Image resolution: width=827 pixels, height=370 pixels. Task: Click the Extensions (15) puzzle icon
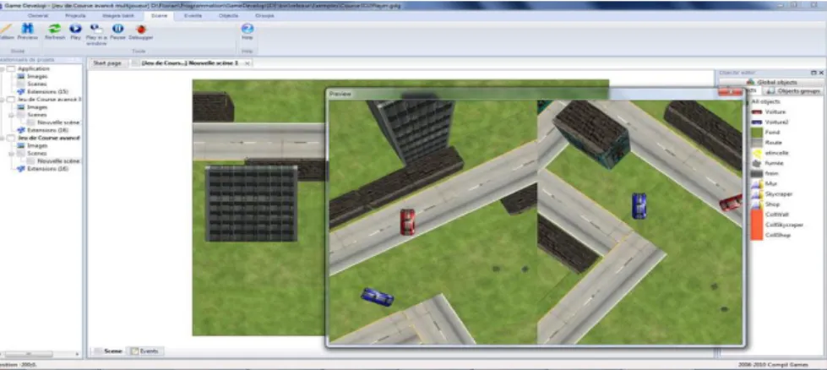click(x=21, y=92)
